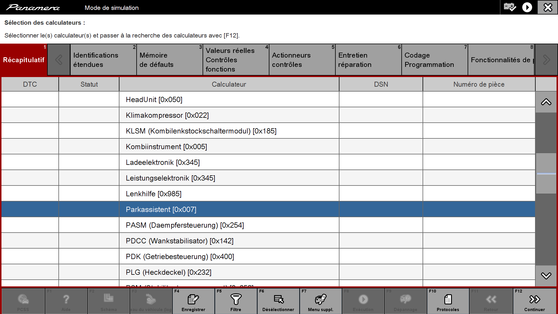
Task: Click the vertical scrollbar thumb
Action: click(x=546, y=174)
